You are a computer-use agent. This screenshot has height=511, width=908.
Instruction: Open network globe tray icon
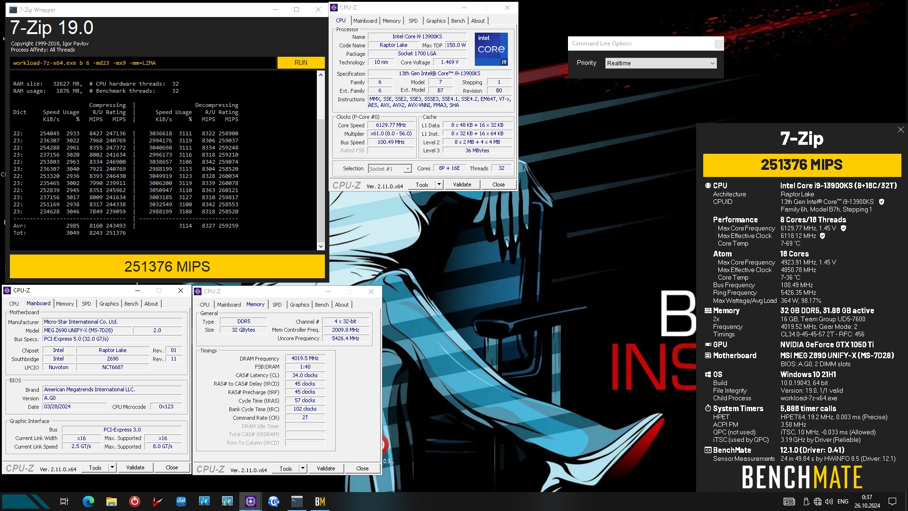pos(818,502)
